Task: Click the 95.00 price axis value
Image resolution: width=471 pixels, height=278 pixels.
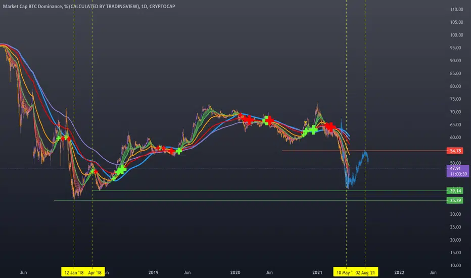Action: click(x=455, y=48)
